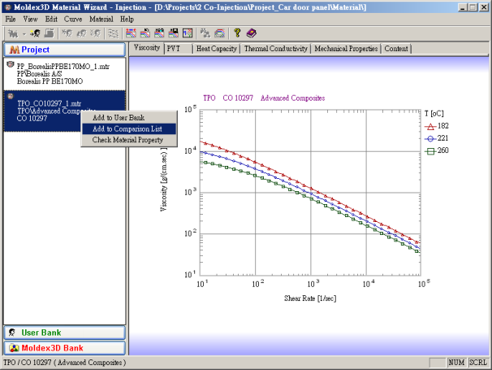Click the Moldex3D icon in the title bar

8,7
